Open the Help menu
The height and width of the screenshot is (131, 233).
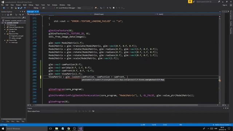(69, 5)
